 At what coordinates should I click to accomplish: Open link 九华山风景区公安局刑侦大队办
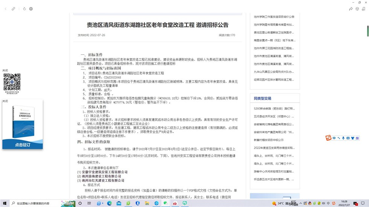pos(274,72)
